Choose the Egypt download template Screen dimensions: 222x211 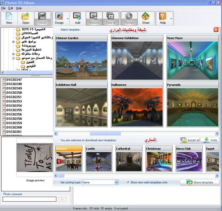[212, 159]
